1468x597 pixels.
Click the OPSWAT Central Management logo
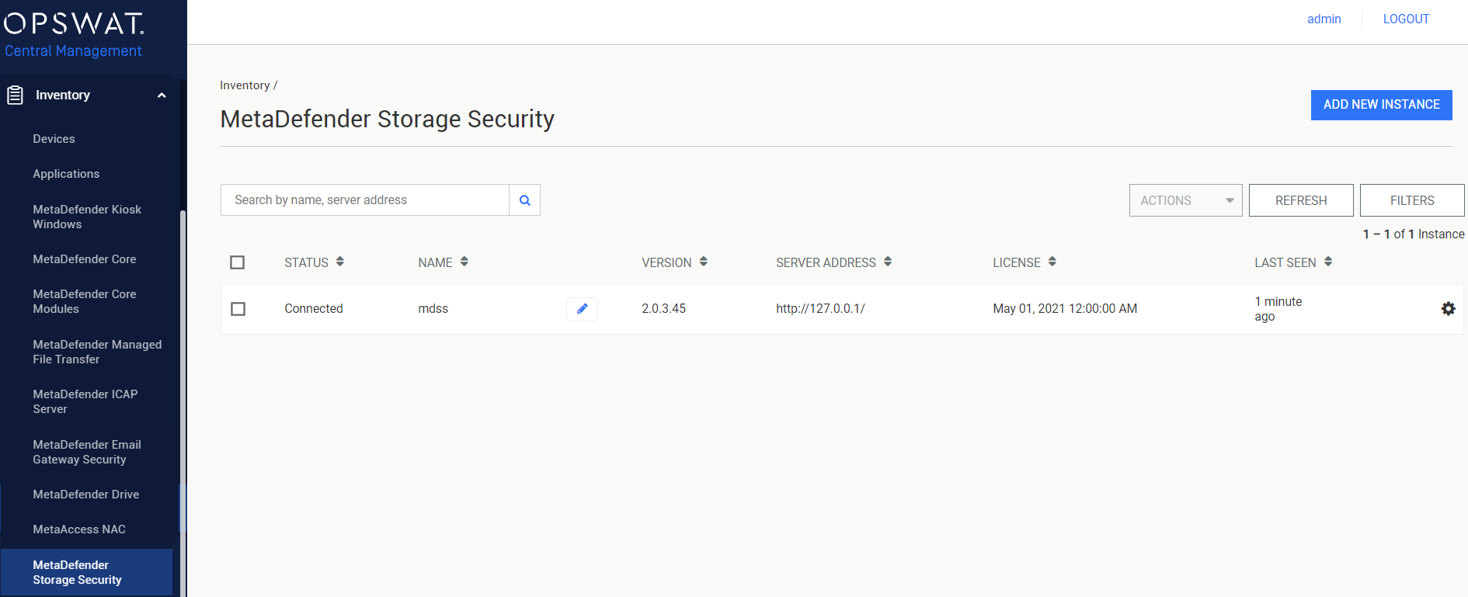pyautogui.click(x=74, y=35)
